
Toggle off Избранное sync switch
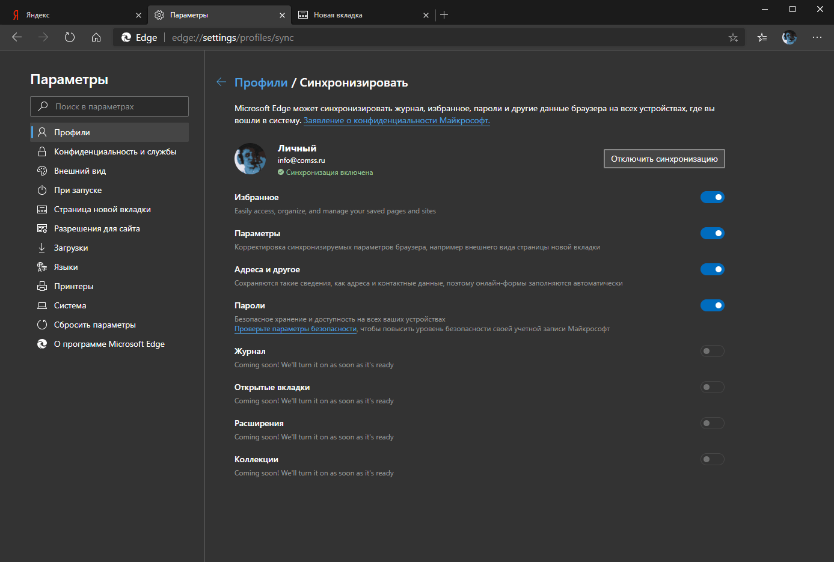(712, 197)
